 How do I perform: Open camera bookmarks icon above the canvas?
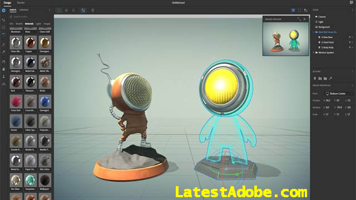(x=306, y=11)
